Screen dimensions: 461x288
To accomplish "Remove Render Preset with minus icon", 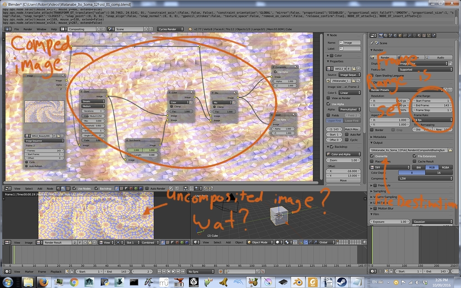I will 450,90.
